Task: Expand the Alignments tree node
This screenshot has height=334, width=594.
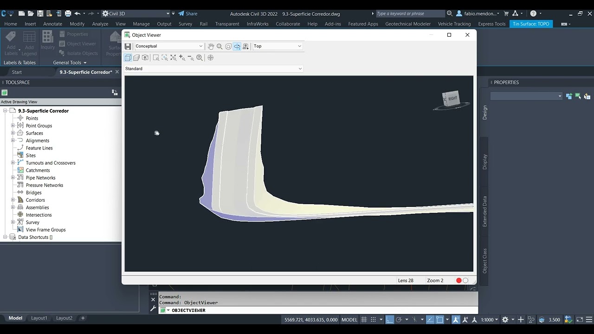Action: 13,141
